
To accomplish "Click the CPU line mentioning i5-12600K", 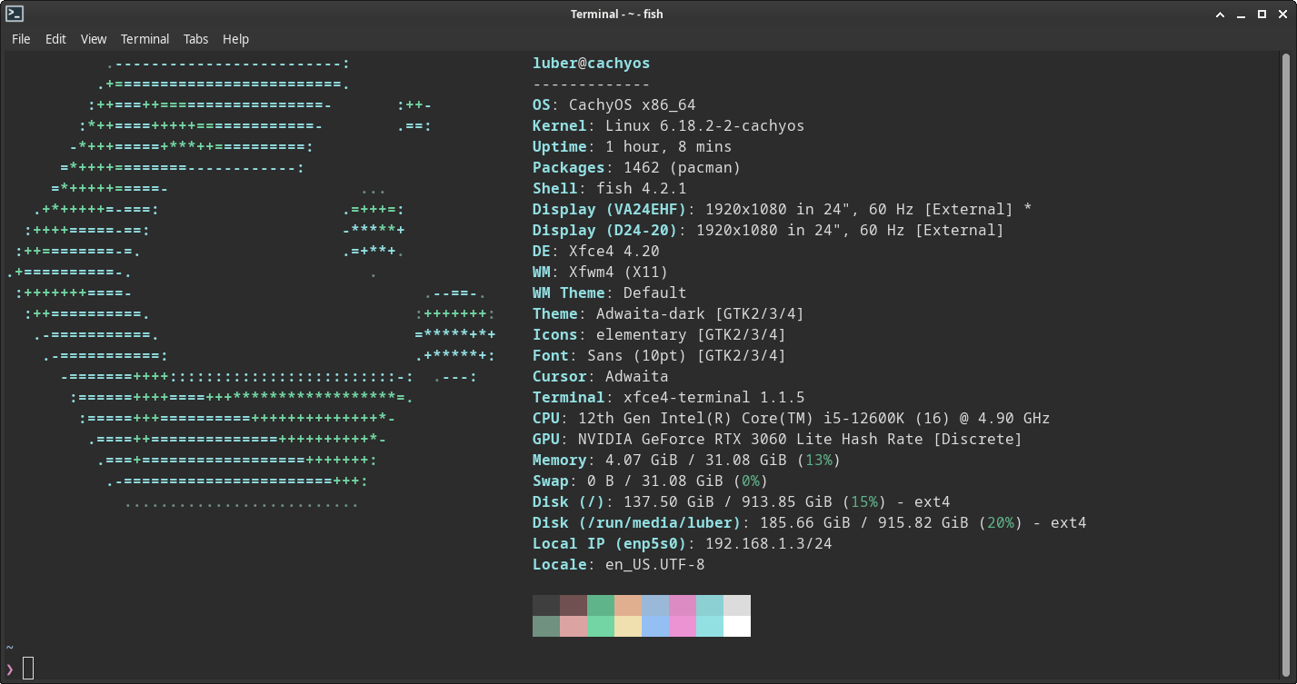I will tap(792, 419).
